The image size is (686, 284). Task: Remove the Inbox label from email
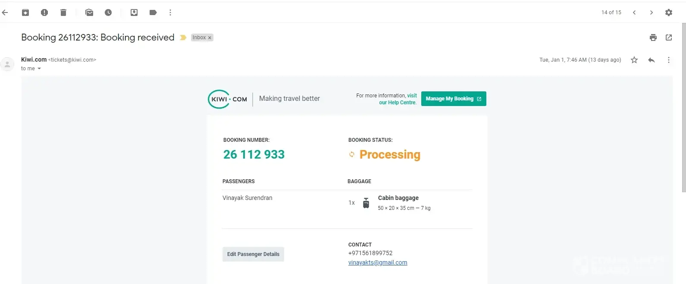[210, 38]
